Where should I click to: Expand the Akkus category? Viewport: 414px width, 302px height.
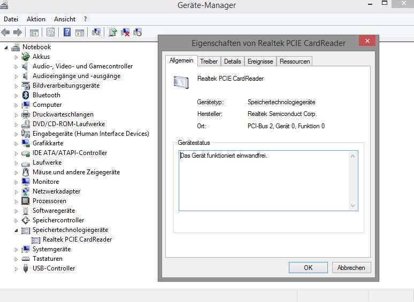coord(17,57)
